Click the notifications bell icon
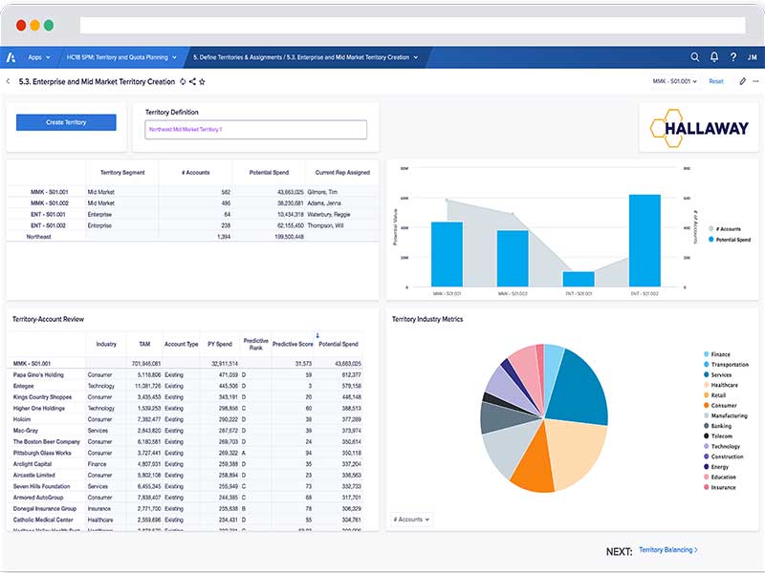 [715, 57]
